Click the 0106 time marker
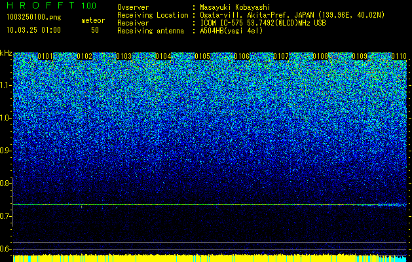The width and height of the screenshot is (412, 262). [x=242, y=56]
